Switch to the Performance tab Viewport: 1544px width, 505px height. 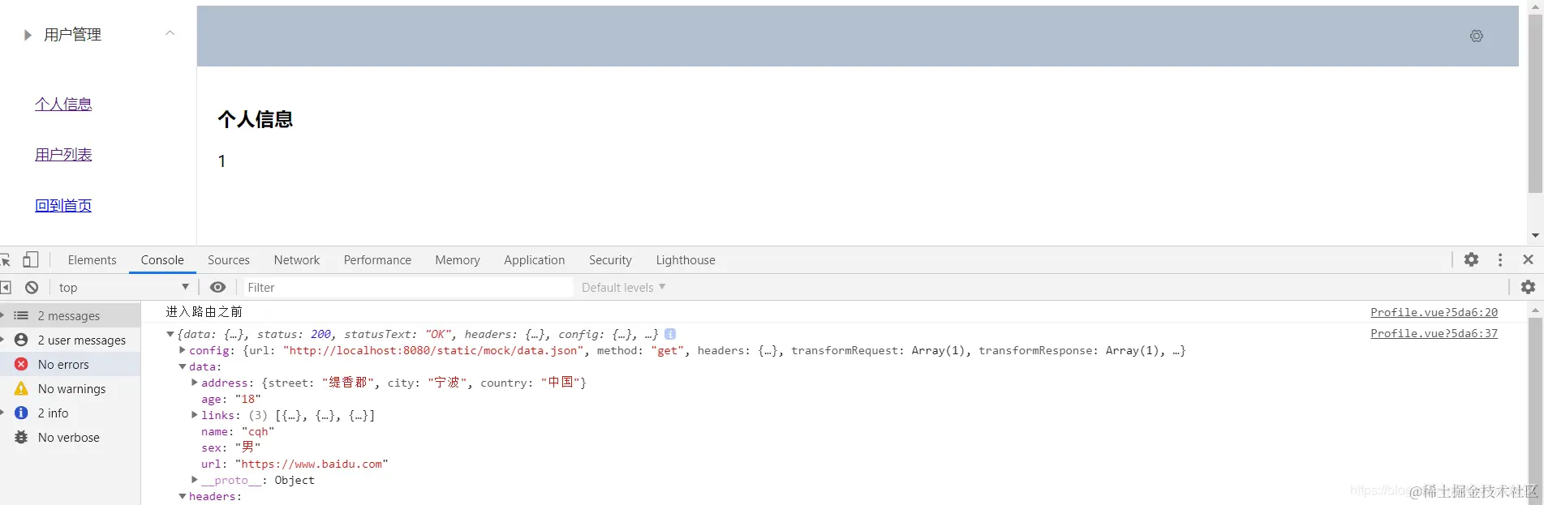[x=377, y=260]
